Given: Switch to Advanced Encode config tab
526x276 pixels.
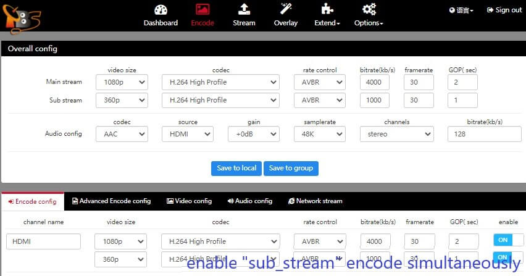Looking at the screenshot, I should (111, 201).
